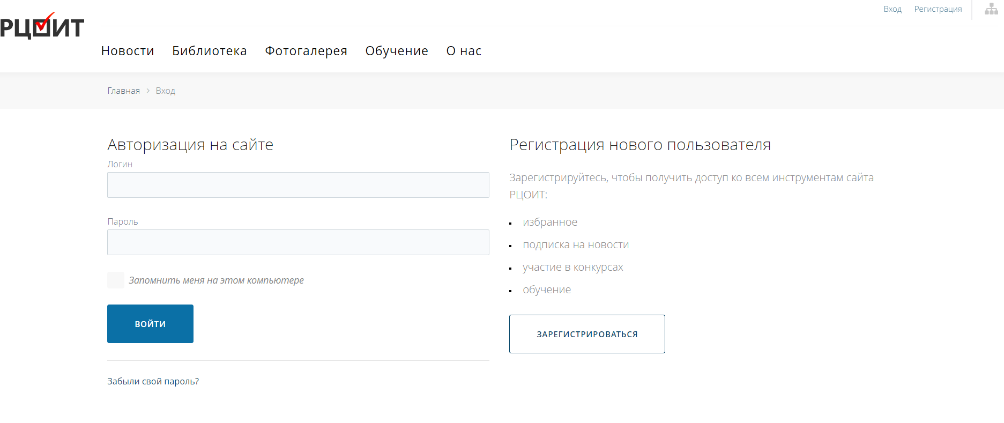Focus the Пароль input field
Image resolution: width=1004 pixels, height=423 pixels.
click(298, 242)
